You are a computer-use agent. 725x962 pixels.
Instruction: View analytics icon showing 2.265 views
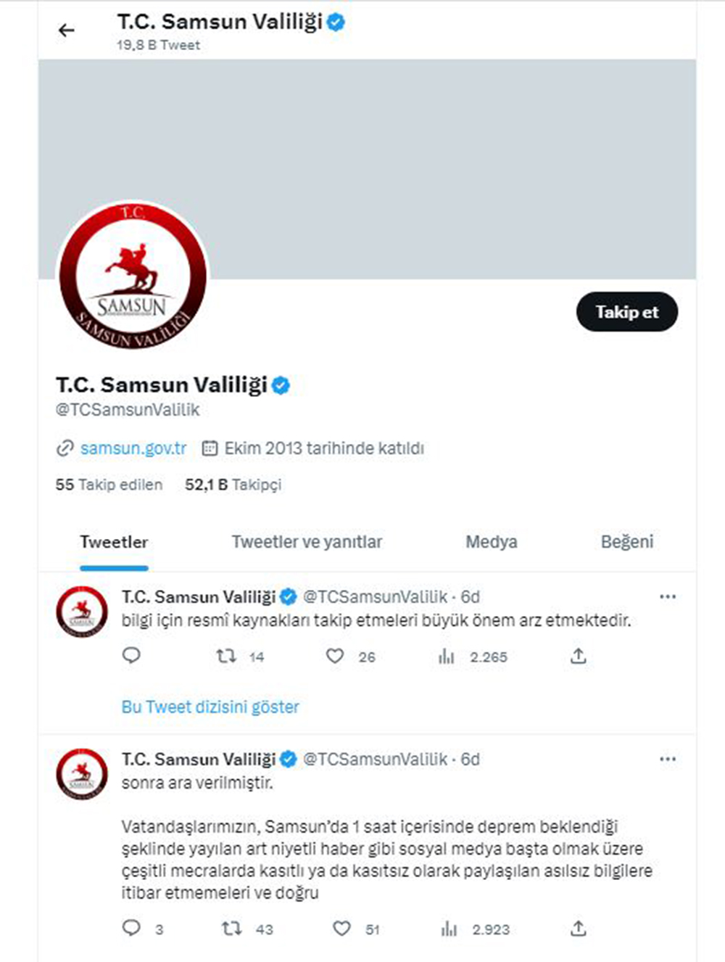446,657
